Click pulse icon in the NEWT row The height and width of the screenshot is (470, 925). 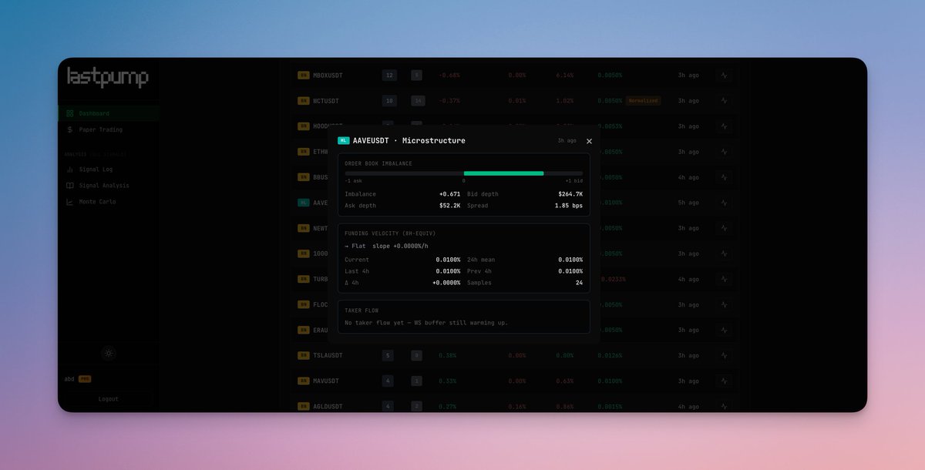tap(724, 228)
